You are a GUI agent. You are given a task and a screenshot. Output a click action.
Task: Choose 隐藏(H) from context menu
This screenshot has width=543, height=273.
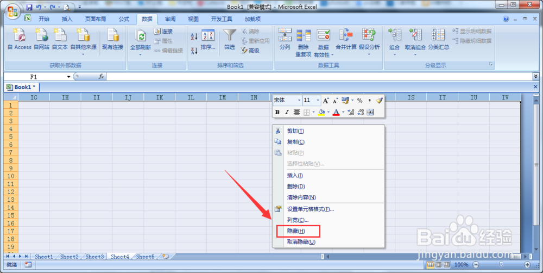click(x=329, y=231)
